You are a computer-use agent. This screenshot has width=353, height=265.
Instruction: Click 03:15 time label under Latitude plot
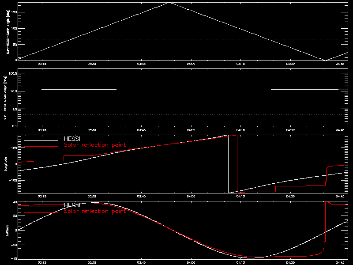pyautogui.click(x=42, y=263)
